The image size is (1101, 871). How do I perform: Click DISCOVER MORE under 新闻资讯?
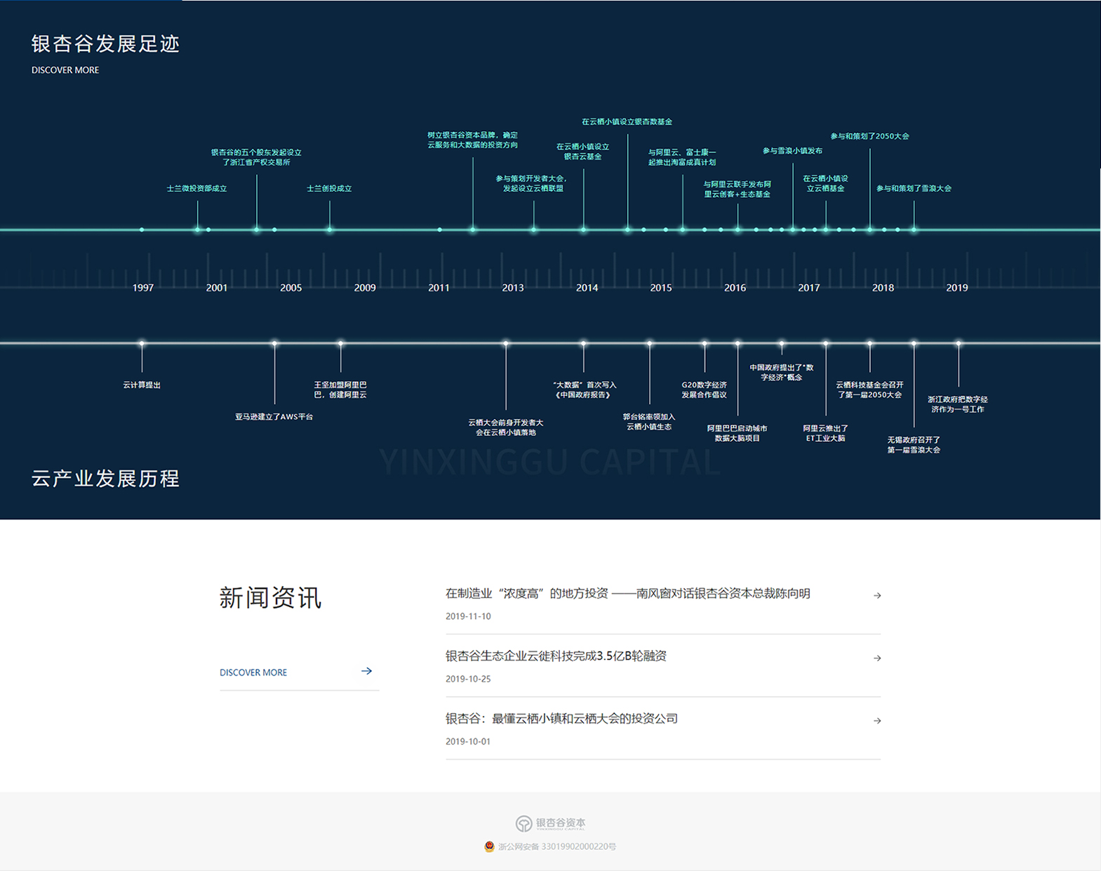click(x=253, y=672)
